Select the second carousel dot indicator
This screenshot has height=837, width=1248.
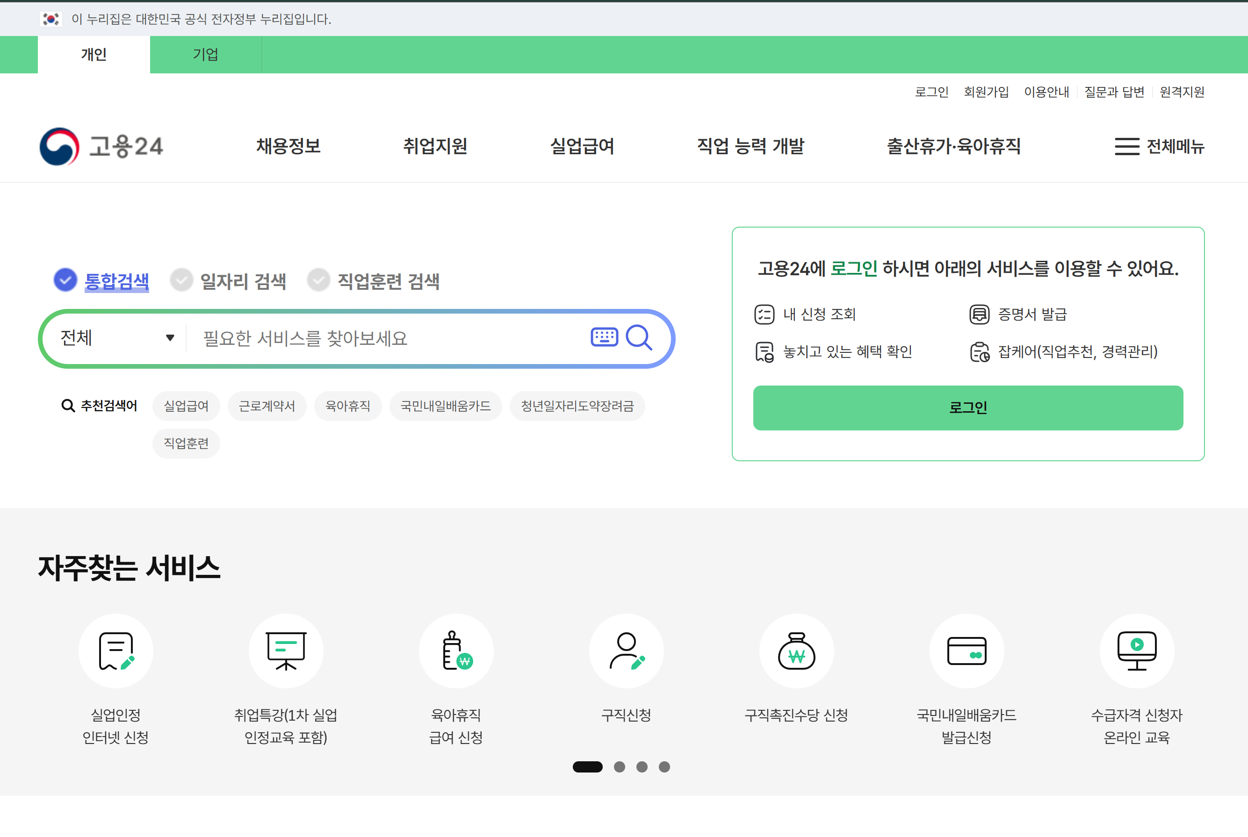[x=620, y=767]
